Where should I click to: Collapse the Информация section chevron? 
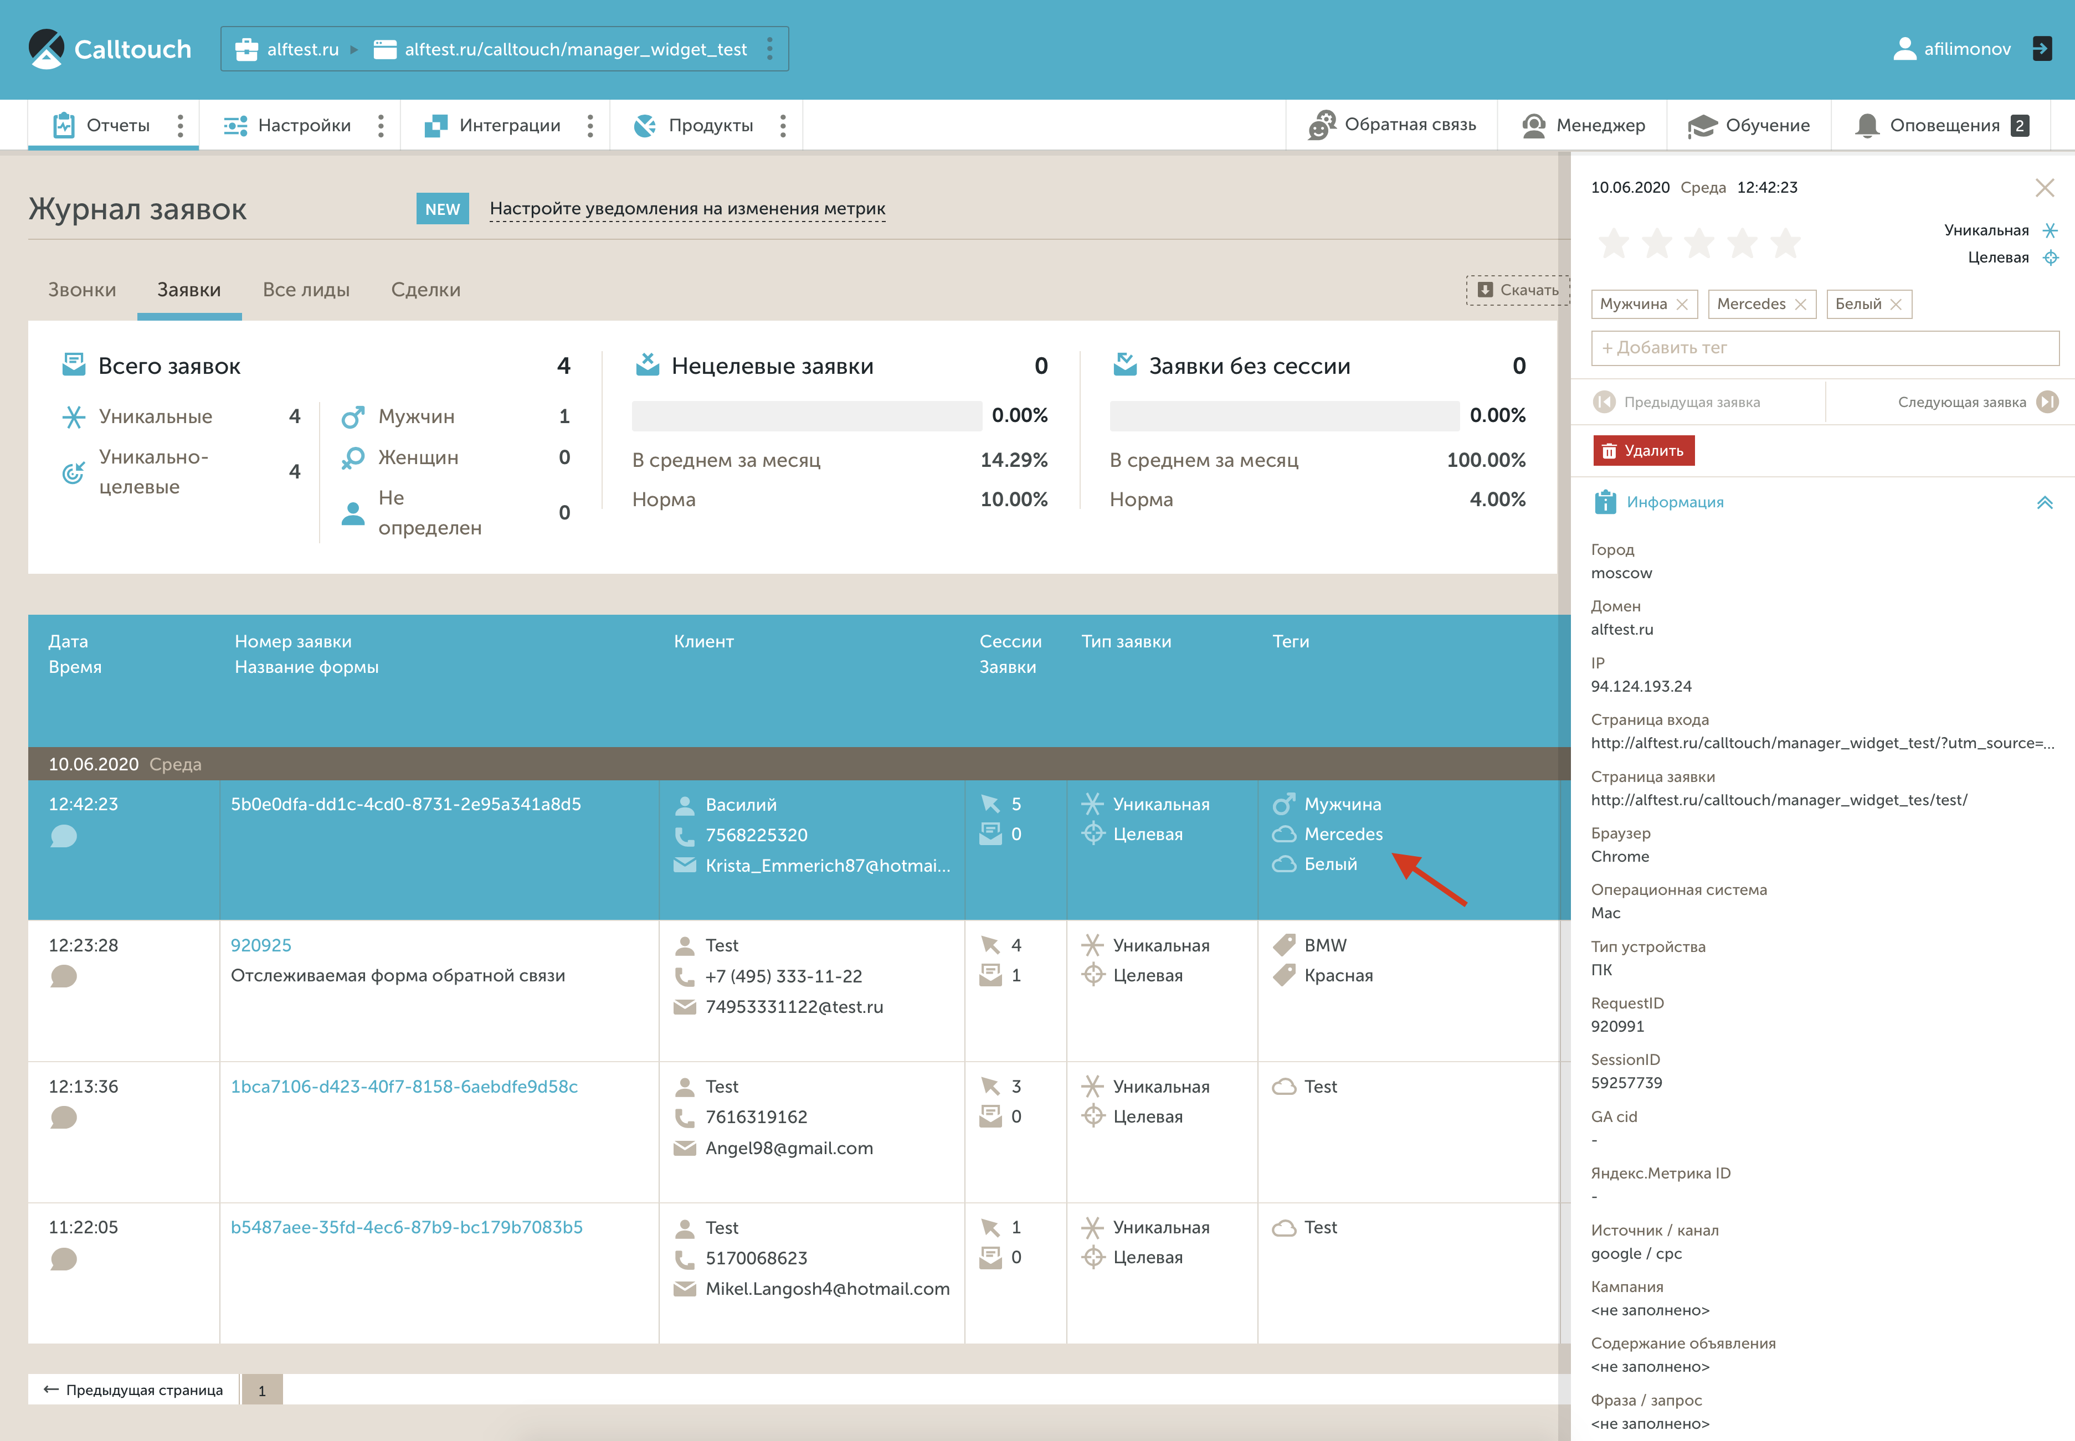coord(2045,502)
